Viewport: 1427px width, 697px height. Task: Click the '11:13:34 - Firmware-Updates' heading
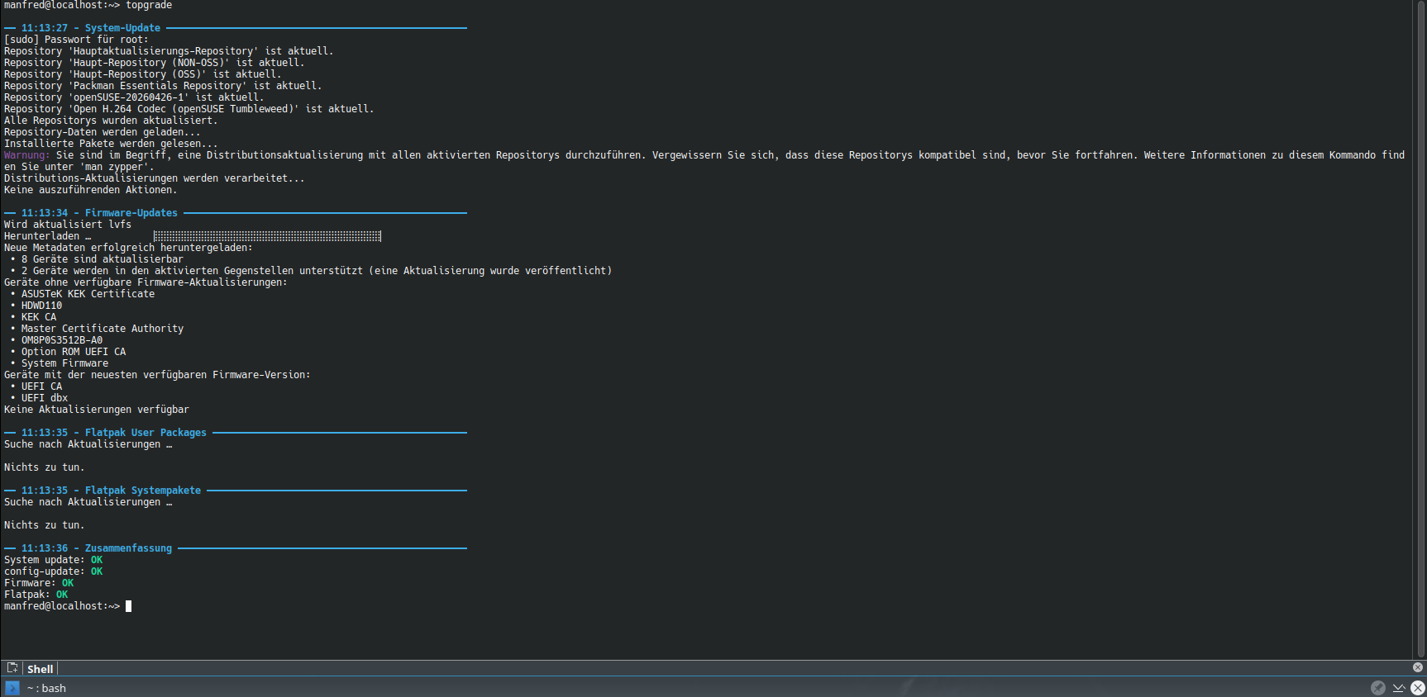tap(99, 213)
